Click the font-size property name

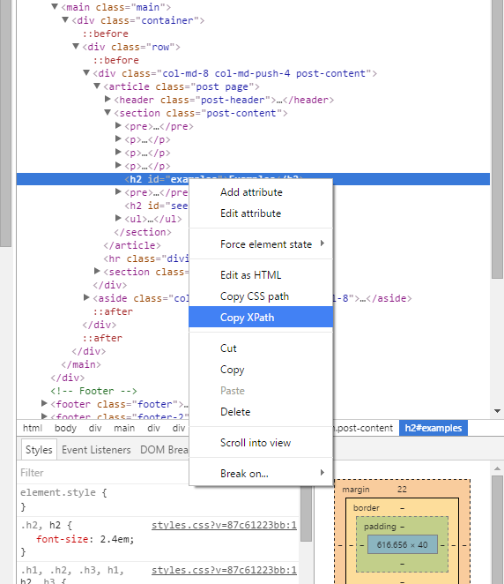(x=62, y=539)
